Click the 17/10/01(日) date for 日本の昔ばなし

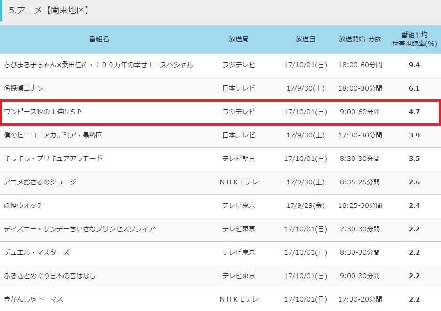pyautogui.click(x=306, y=276)
